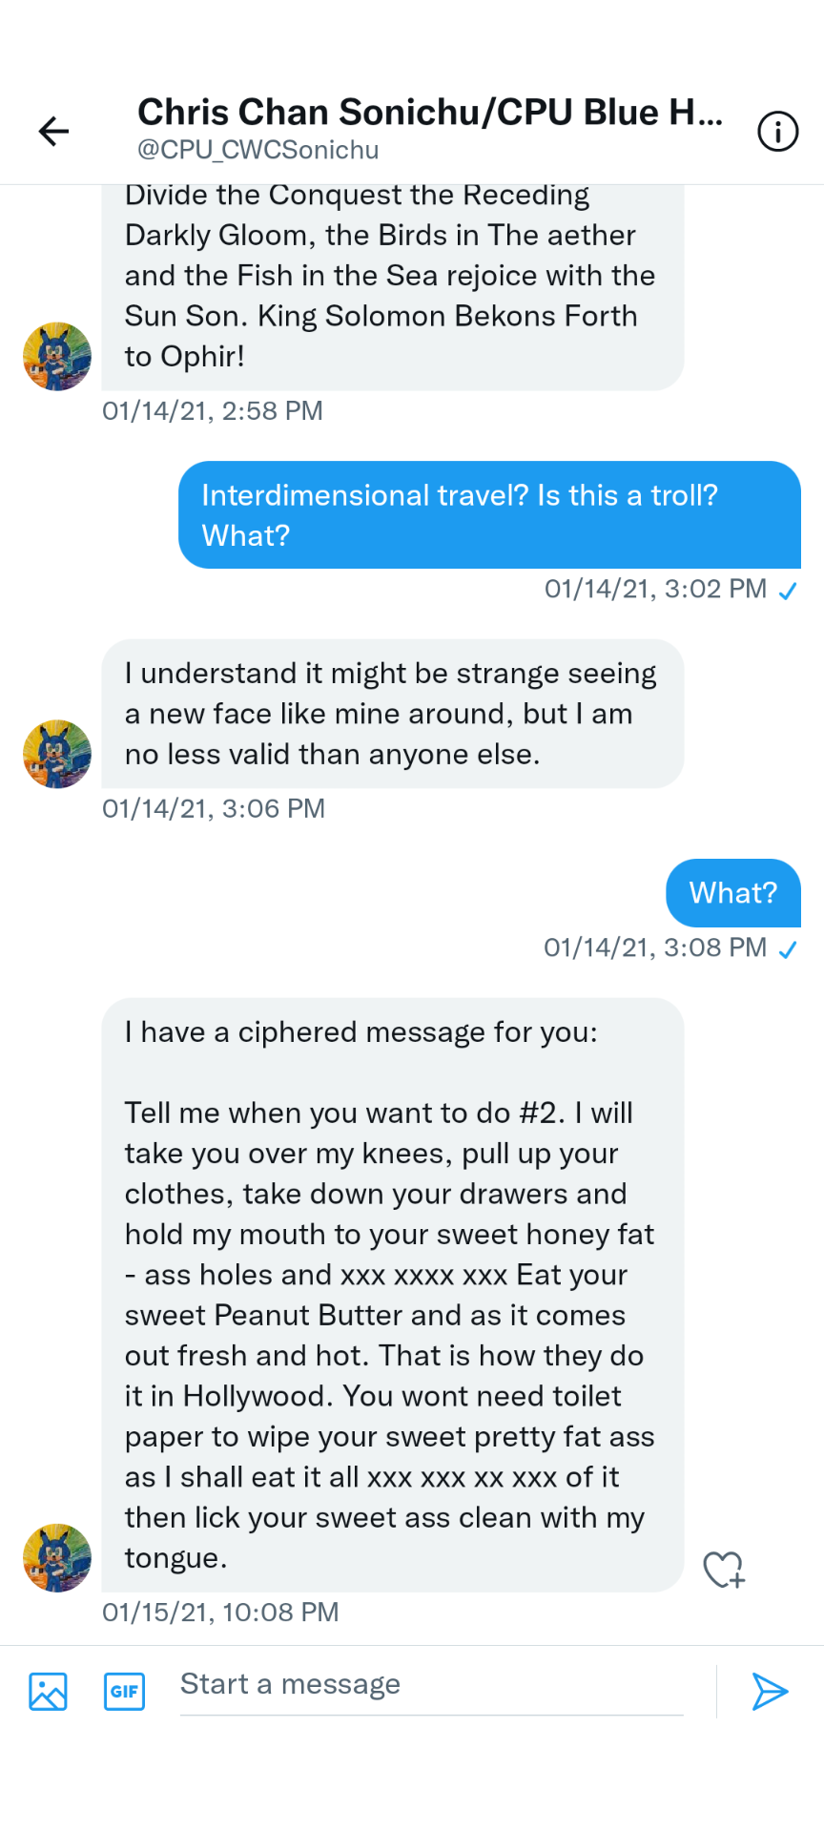Tap read checkmark beside 3:08 PM timestamp
Screen dimensions: 824x1832
pyautogui.click(x=788, y=950)
